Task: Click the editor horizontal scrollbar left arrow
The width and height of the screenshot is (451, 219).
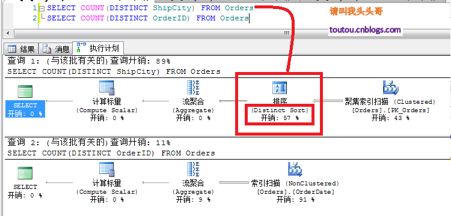Action: pyautogui.click(x=8, y=33)
